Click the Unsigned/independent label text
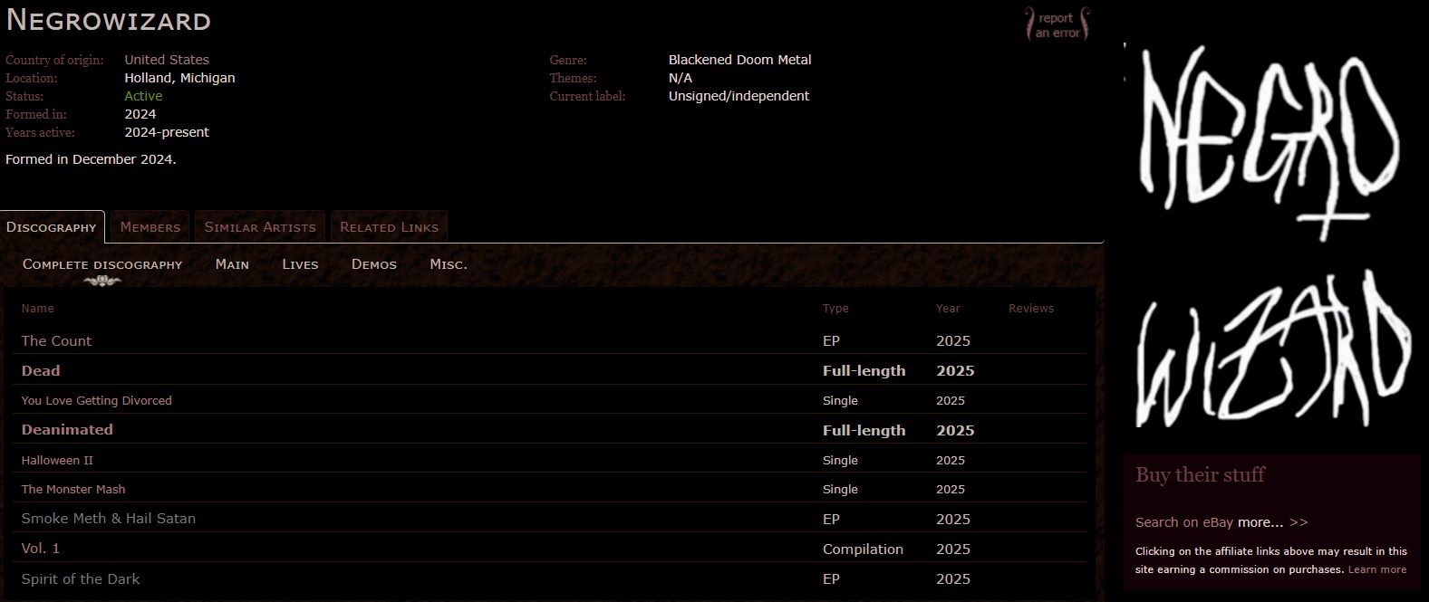 pos(739,96)
